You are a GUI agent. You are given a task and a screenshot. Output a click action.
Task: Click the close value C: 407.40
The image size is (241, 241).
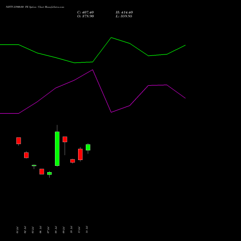tap(85, 13)
